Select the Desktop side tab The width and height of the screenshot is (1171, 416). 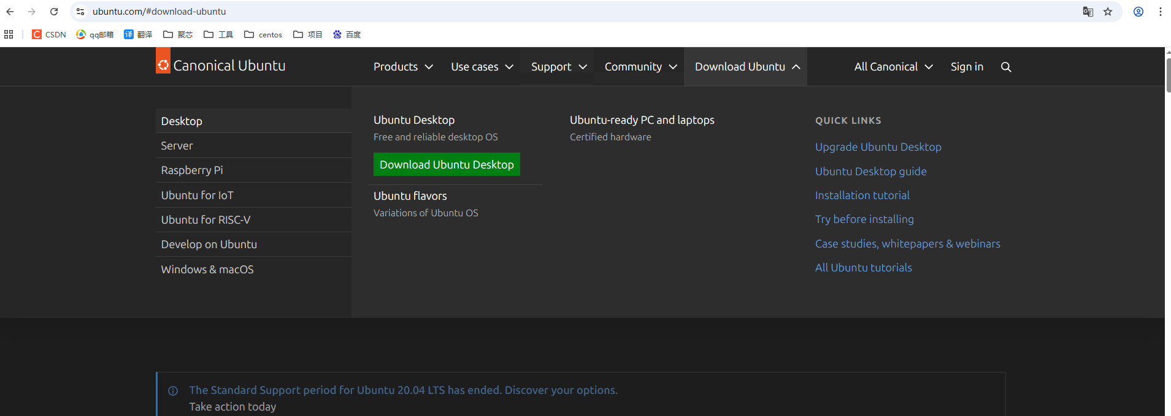pos(254,121)
